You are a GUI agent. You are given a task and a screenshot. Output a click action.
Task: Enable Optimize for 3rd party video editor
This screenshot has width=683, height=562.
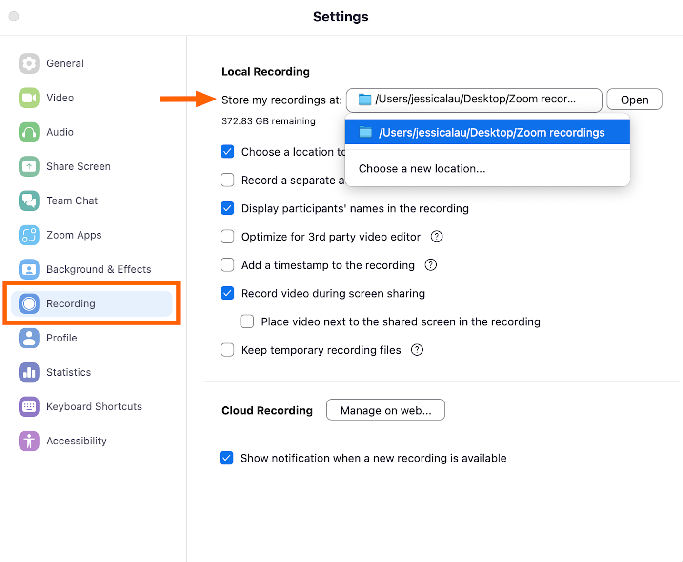tap(227, 237)
